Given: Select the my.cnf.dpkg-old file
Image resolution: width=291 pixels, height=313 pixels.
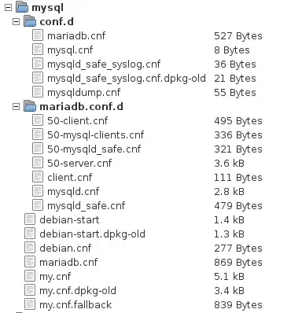Looking at the screenshot, I should [78, 291].
